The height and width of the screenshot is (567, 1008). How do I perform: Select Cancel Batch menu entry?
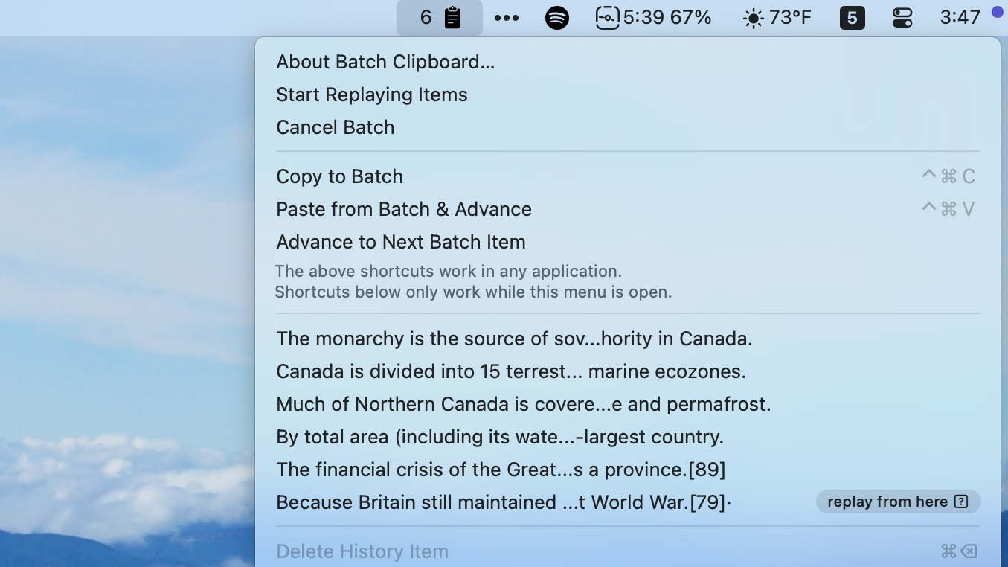coord(628,127)
